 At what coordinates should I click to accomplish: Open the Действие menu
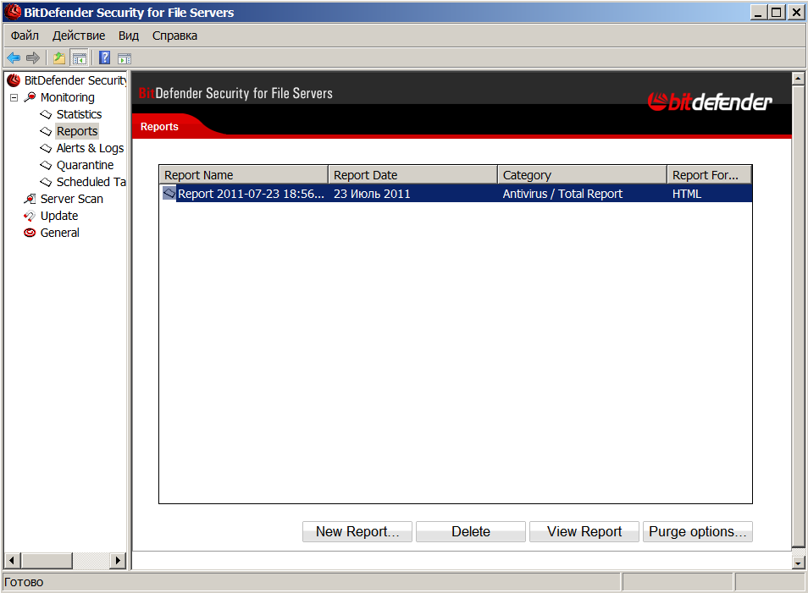[x=78, y=36]
